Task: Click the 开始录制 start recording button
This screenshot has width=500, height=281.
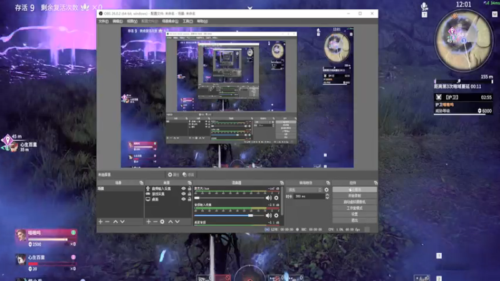Action: [x=354, y=195]
